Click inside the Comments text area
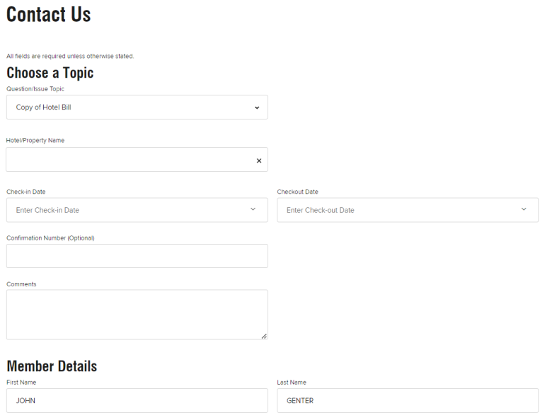 point(137,314)
